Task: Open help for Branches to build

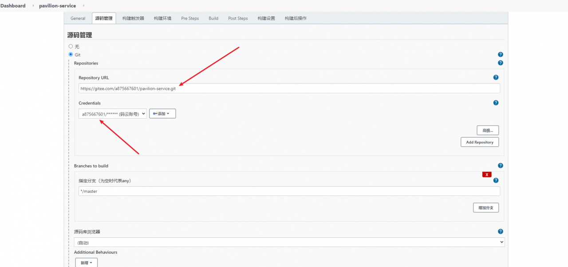Action: (x=501, y=166)
